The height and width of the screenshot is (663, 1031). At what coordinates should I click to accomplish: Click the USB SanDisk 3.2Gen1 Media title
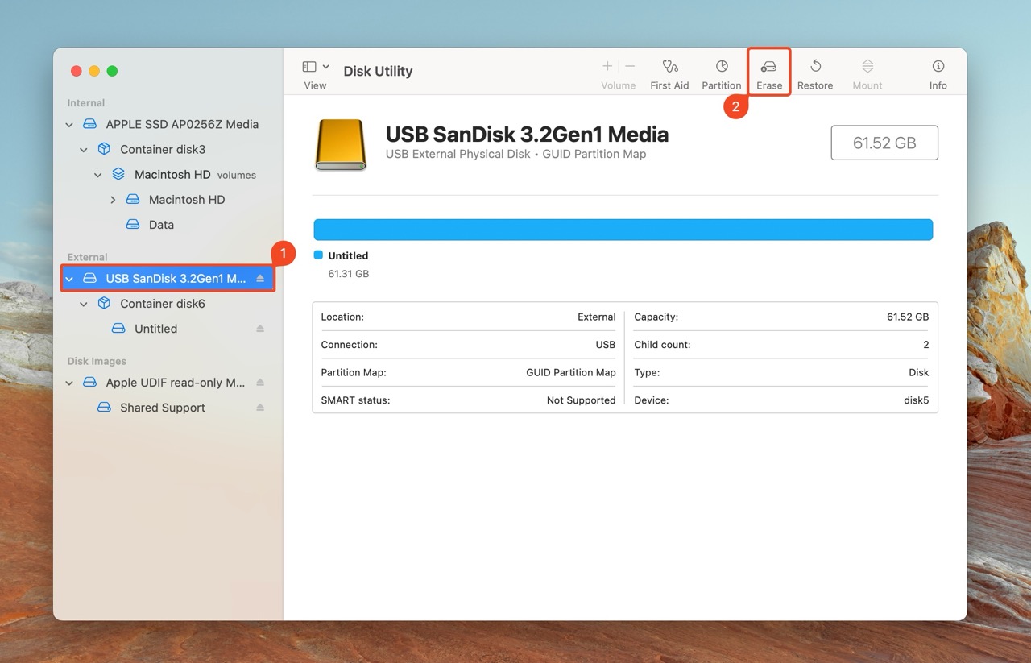pos(527,134)
